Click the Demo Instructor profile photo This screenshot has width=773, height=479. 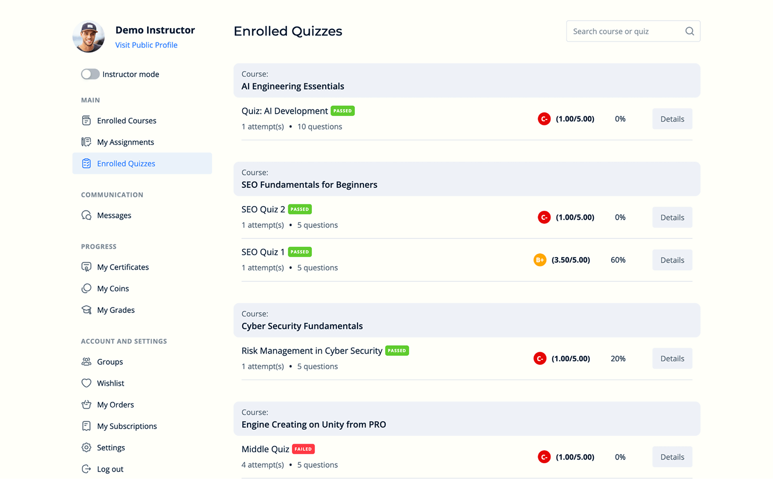pos(88,36)
